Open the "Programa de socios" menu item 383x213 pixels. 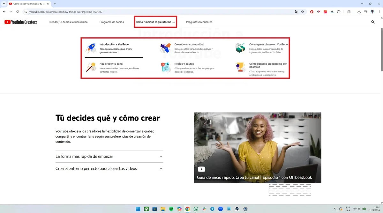click(x=112, y=22)
